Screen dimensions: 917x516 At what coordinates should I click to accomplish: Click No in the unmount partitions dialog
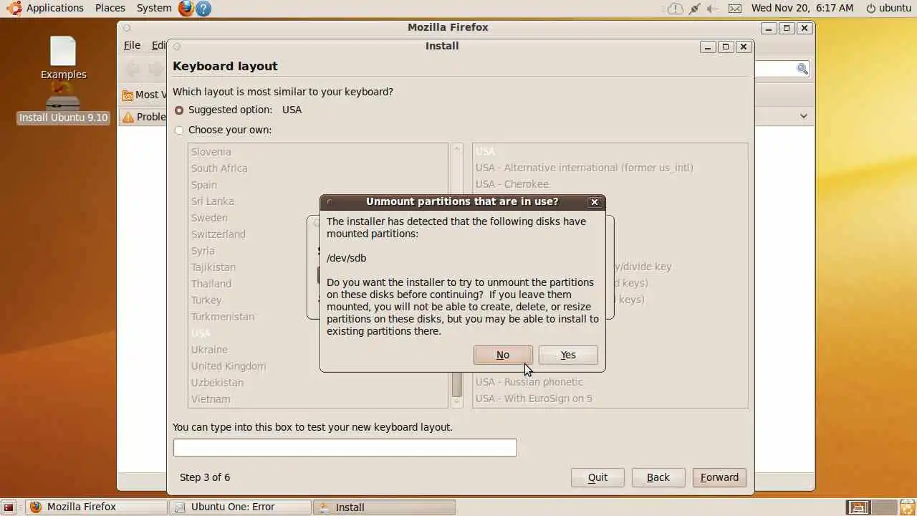[503, 355]
